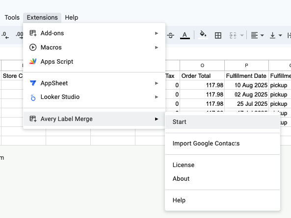This screenshot has width=291, height=218.
Task: Open horizontal align dropdown arrow
Action: [262, 35]
